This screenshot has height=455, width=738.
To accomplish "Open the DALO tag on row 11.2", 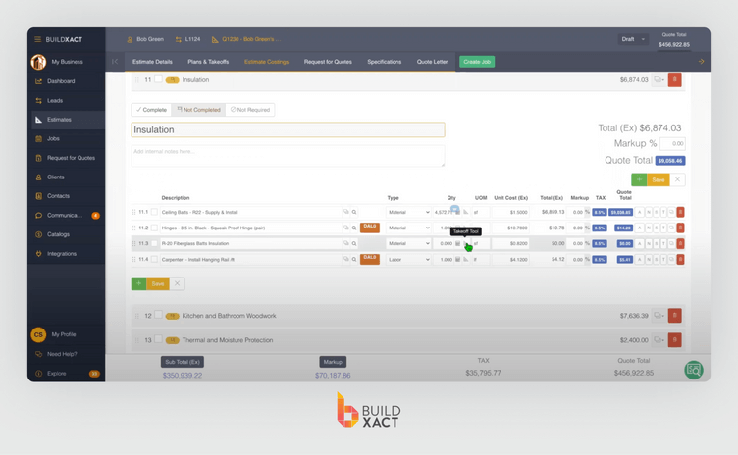I will 370,227.
